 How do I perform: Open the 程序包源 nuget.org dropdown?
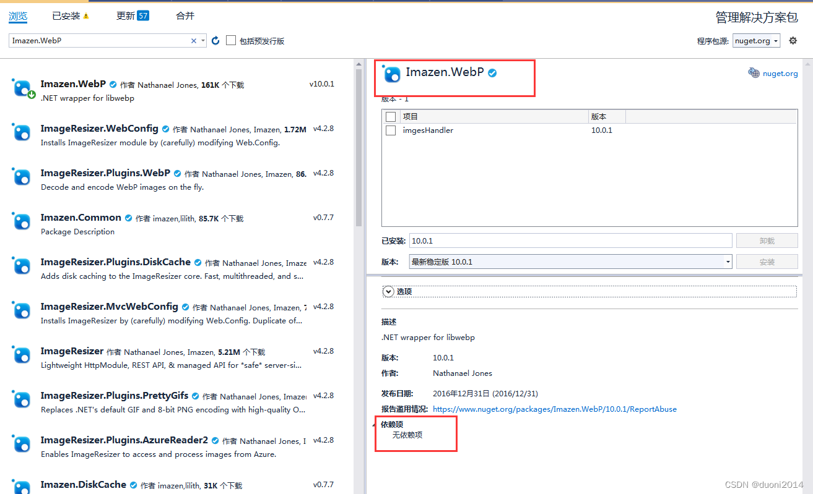tap(756, 41)
